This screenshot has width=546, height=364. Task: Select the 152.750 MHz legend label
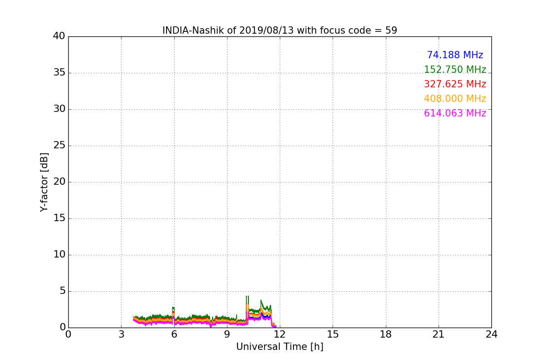point(455,70)
